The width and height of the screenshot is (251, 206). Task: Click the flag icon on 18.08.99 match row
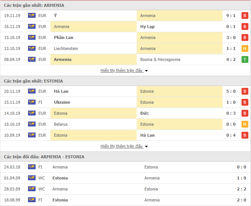click(x=32, y=200)
